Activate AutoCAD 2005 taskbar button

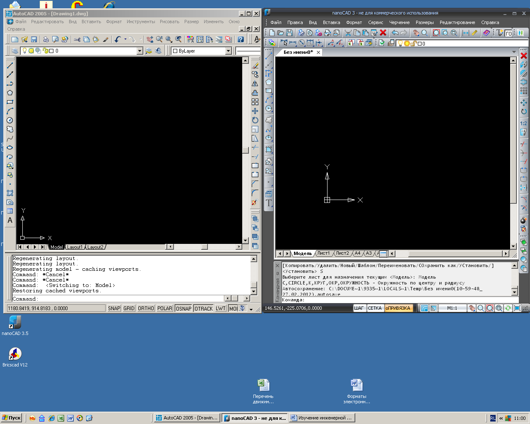pyautogui.click(x=187, y=418)
